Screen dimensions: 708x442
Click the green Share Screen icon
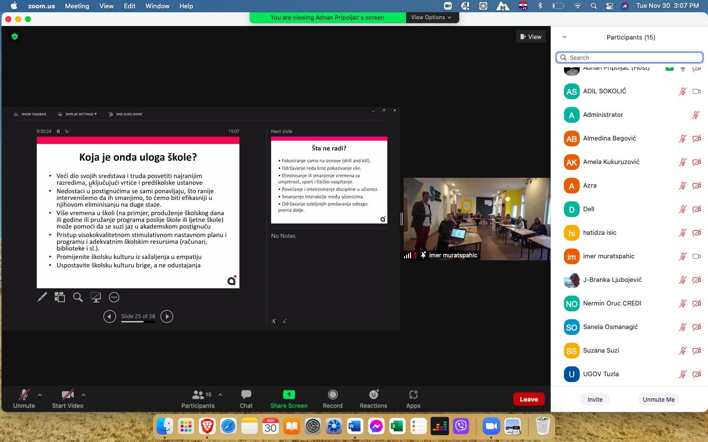point(289,395)
